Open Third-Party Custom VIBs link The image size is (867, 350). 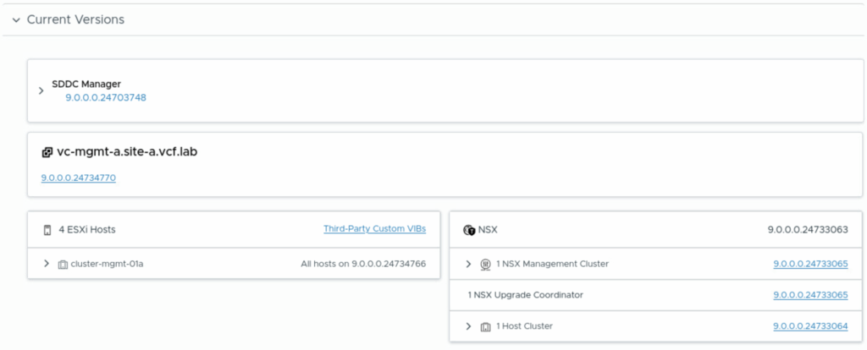(x=374, y=228)
